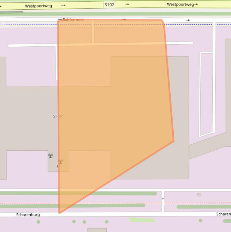
Task: Click the small square marker above right Scharenburg
Action: [199, 195]
